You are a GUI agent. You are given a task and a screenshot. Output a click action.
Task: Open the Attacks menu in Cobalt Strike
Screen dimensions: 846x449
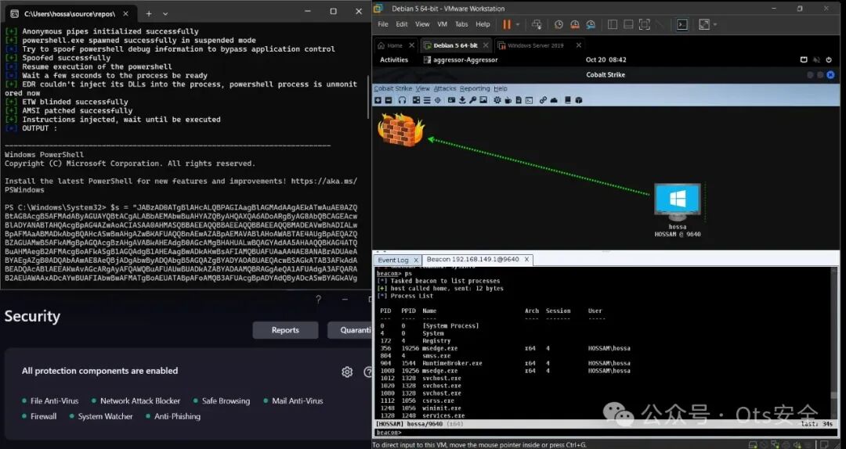tap(445, 88)
